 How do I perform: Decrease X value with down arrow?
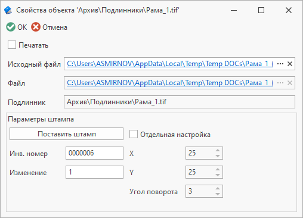point(218,156)
